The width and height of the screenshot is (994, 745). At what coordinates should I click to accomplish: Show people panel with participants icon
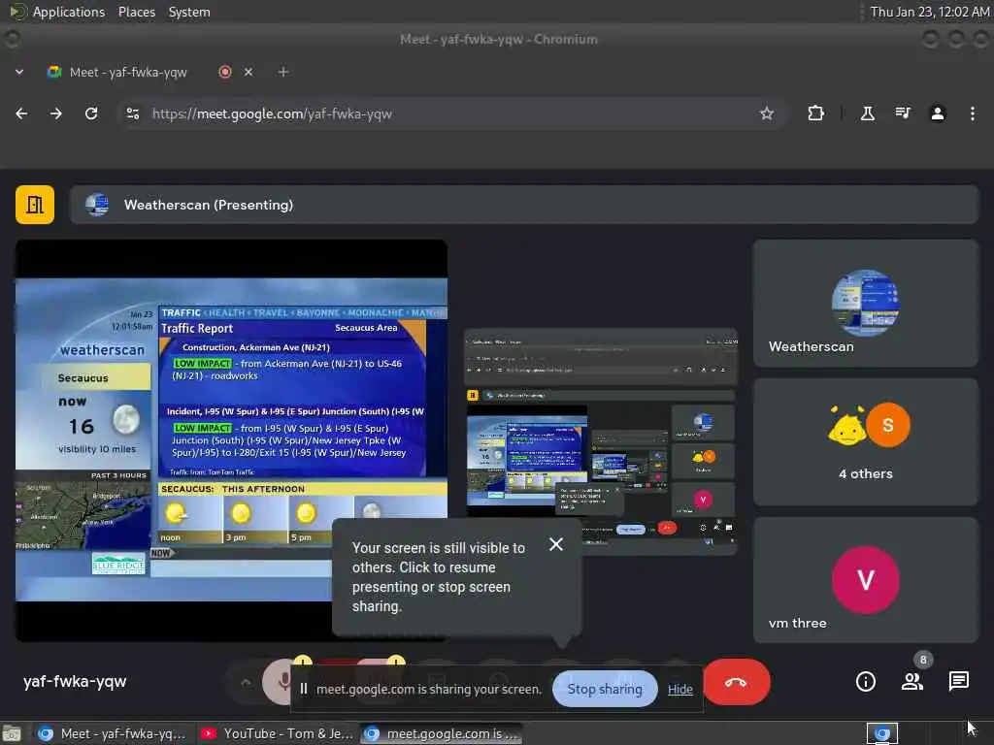(912, 681)
